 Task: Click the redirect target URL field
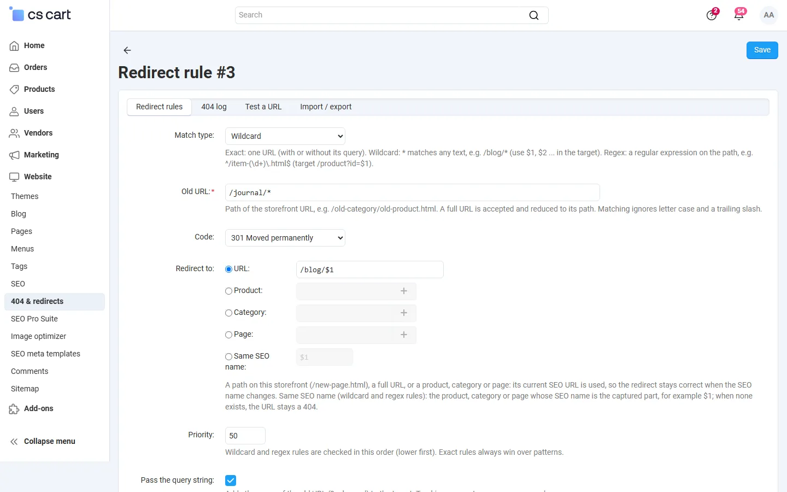click(x=370, y=270)
